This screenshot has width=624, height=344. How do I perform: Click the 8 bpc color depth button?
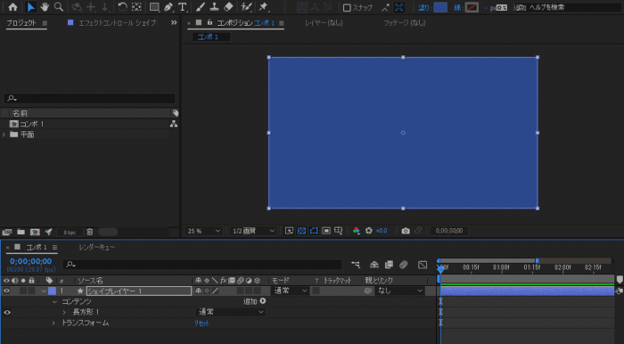point(70,233)
